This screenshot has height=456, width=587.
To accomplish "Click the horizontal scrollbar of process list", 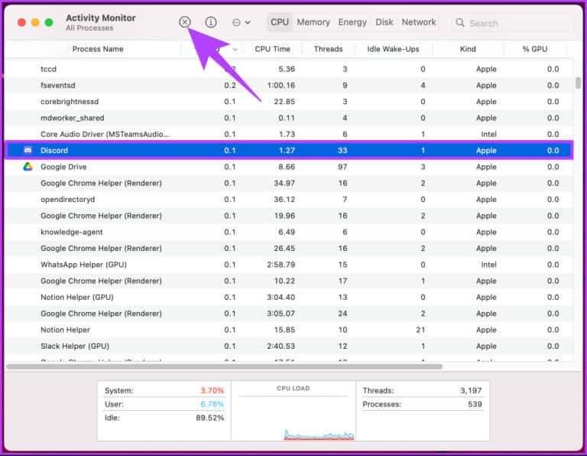I will [x=224, y=366].
